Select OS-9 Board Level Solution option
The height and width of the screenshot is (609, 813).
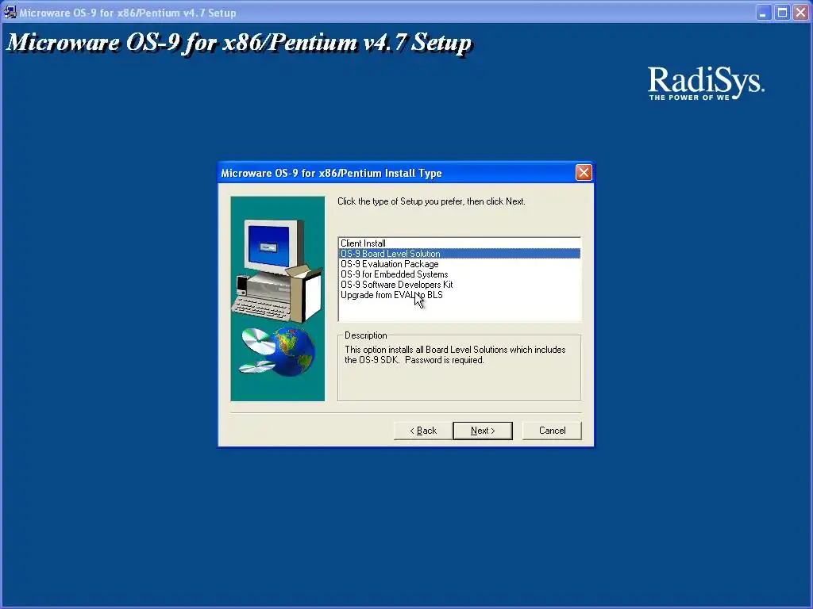coord(459,254)
